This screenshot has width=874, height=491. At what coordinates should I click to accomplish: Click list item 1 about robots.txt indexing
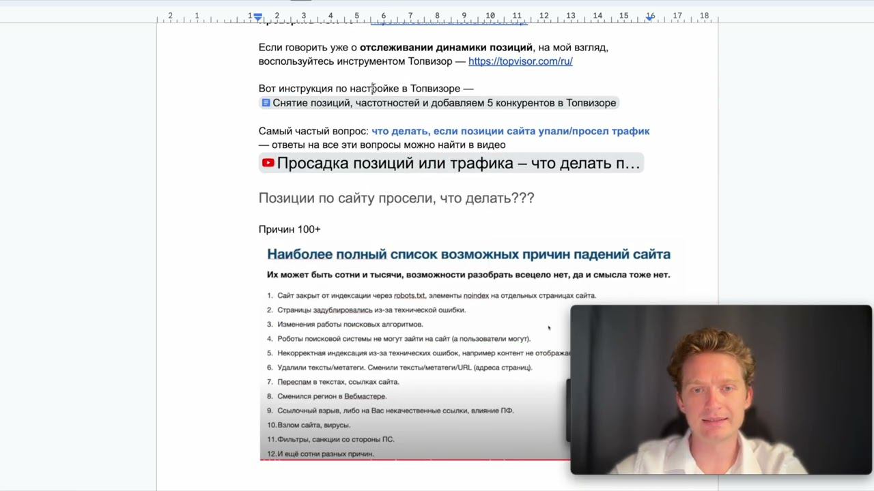click(432, 296)
